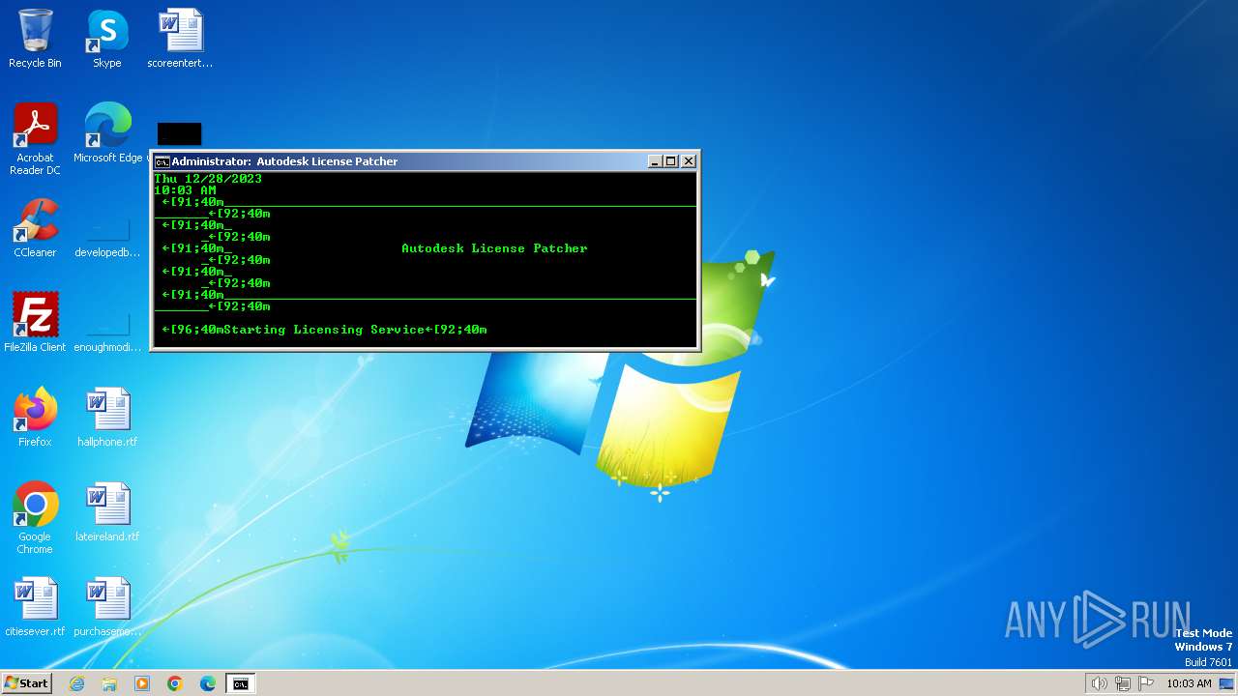This screenshot has height=696, width=1238.
Task: Launch Google Chrome desktop shortcut
Action: pos(35,518)
